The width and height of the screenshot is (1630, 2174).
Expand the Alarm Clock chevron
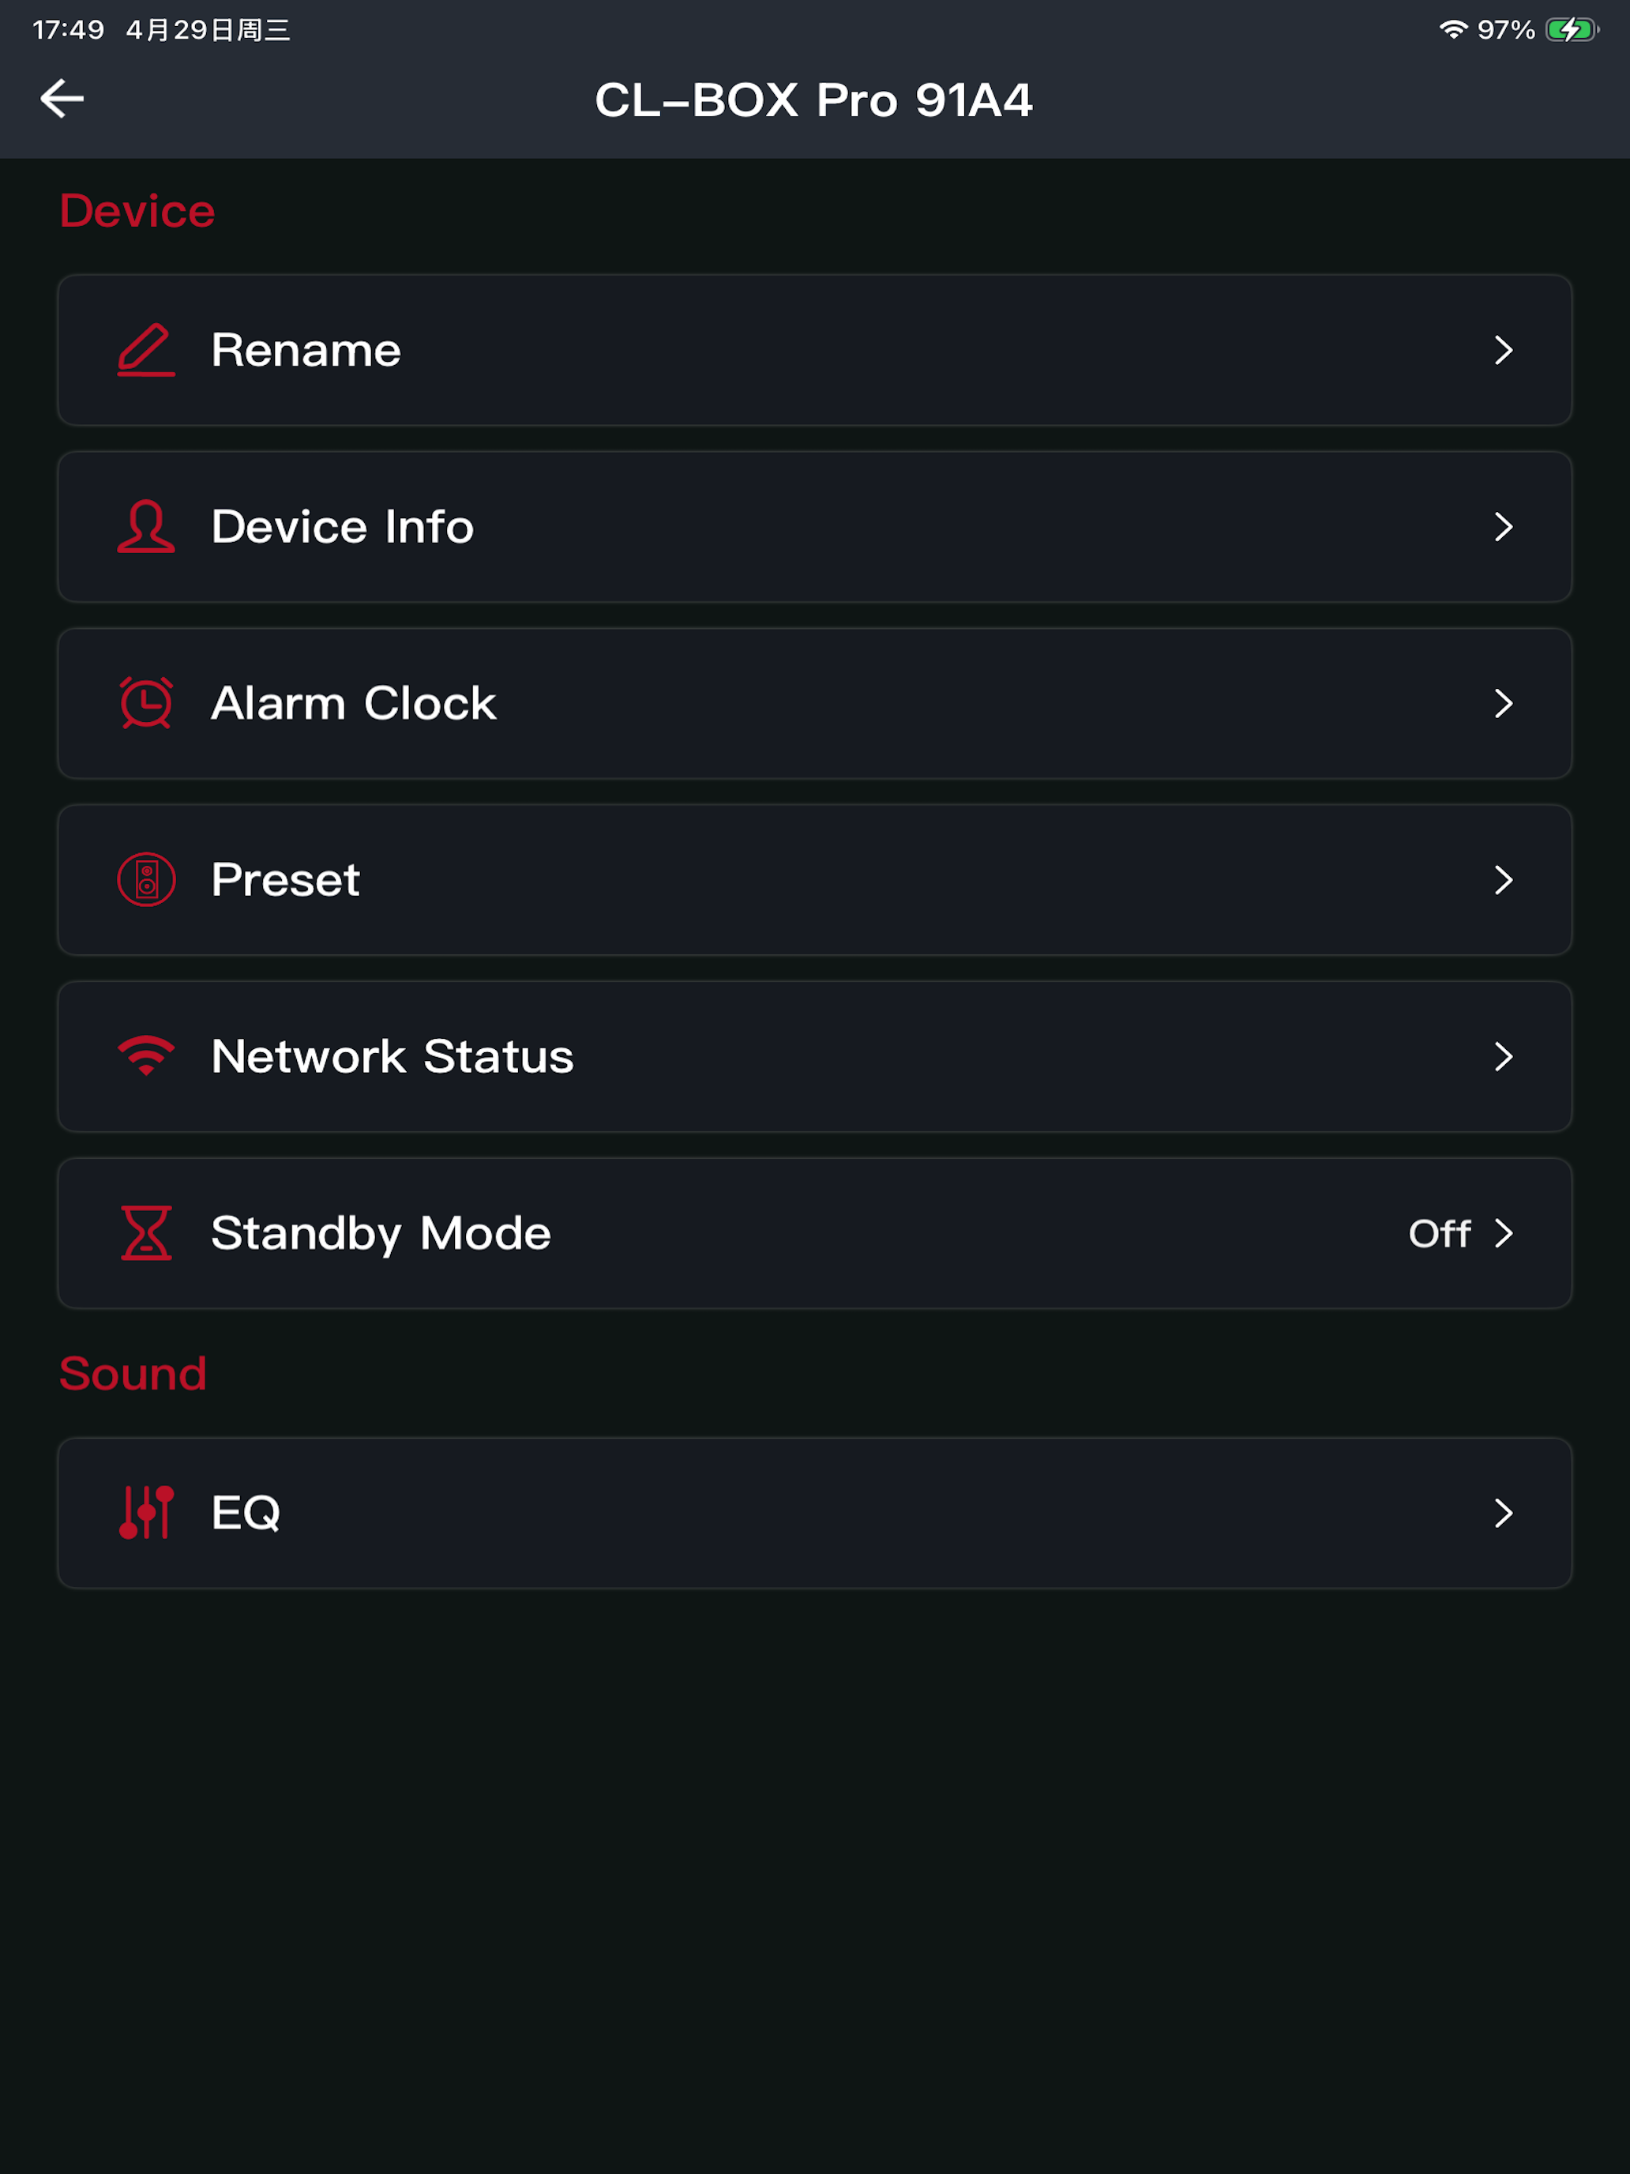[x=1504, y=703]
